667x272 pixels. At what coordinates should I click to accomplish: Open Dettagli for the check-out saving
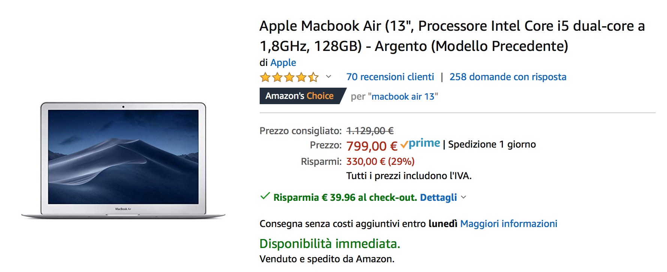coord(438,197)
